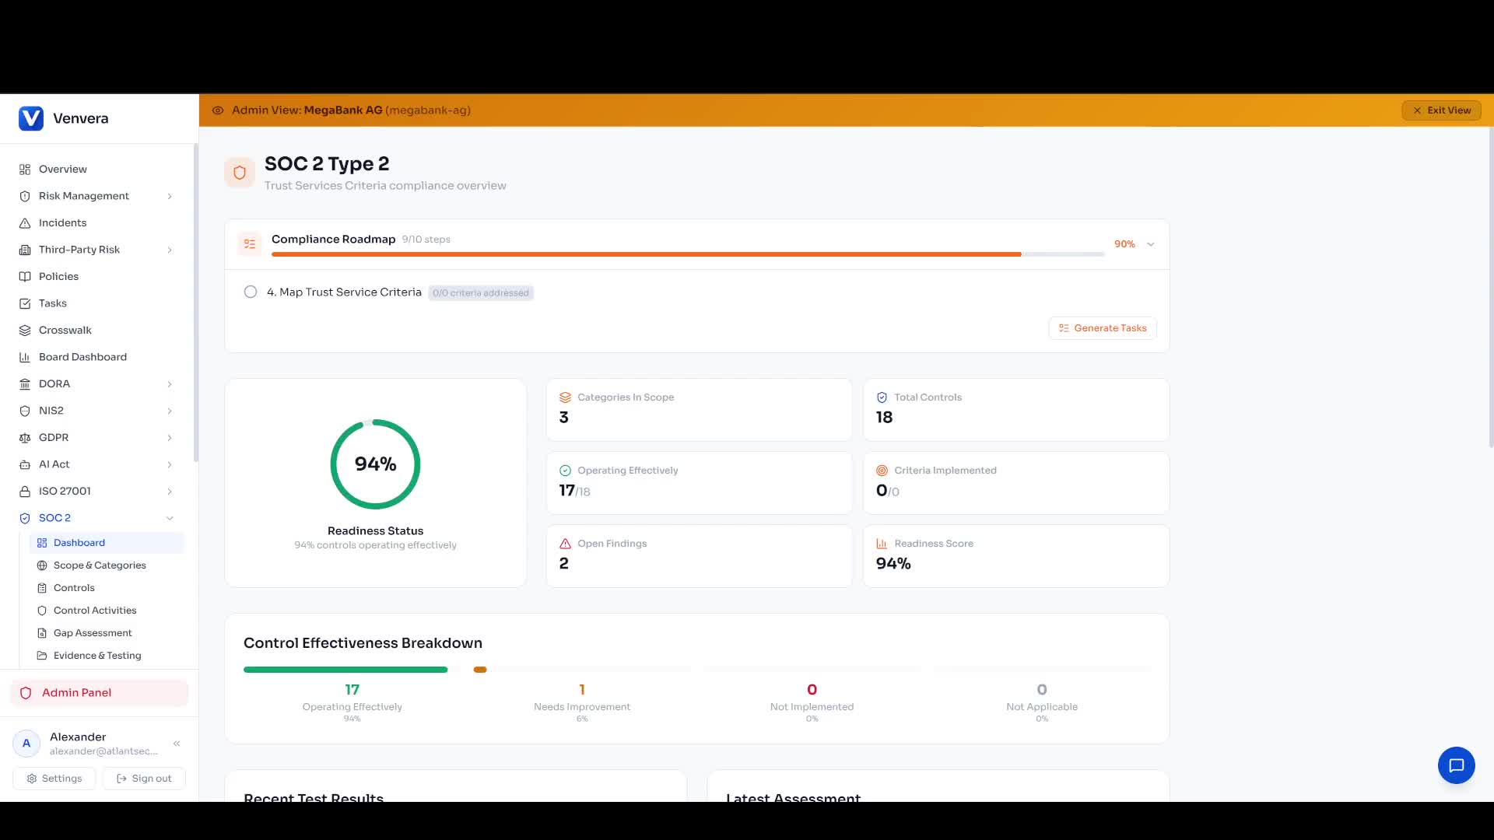Click the Compliance Roadmap progress bar

[687, 254]
